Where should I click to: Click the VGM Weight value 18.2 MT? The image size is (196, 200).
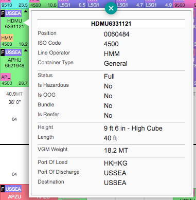point(116,151)
